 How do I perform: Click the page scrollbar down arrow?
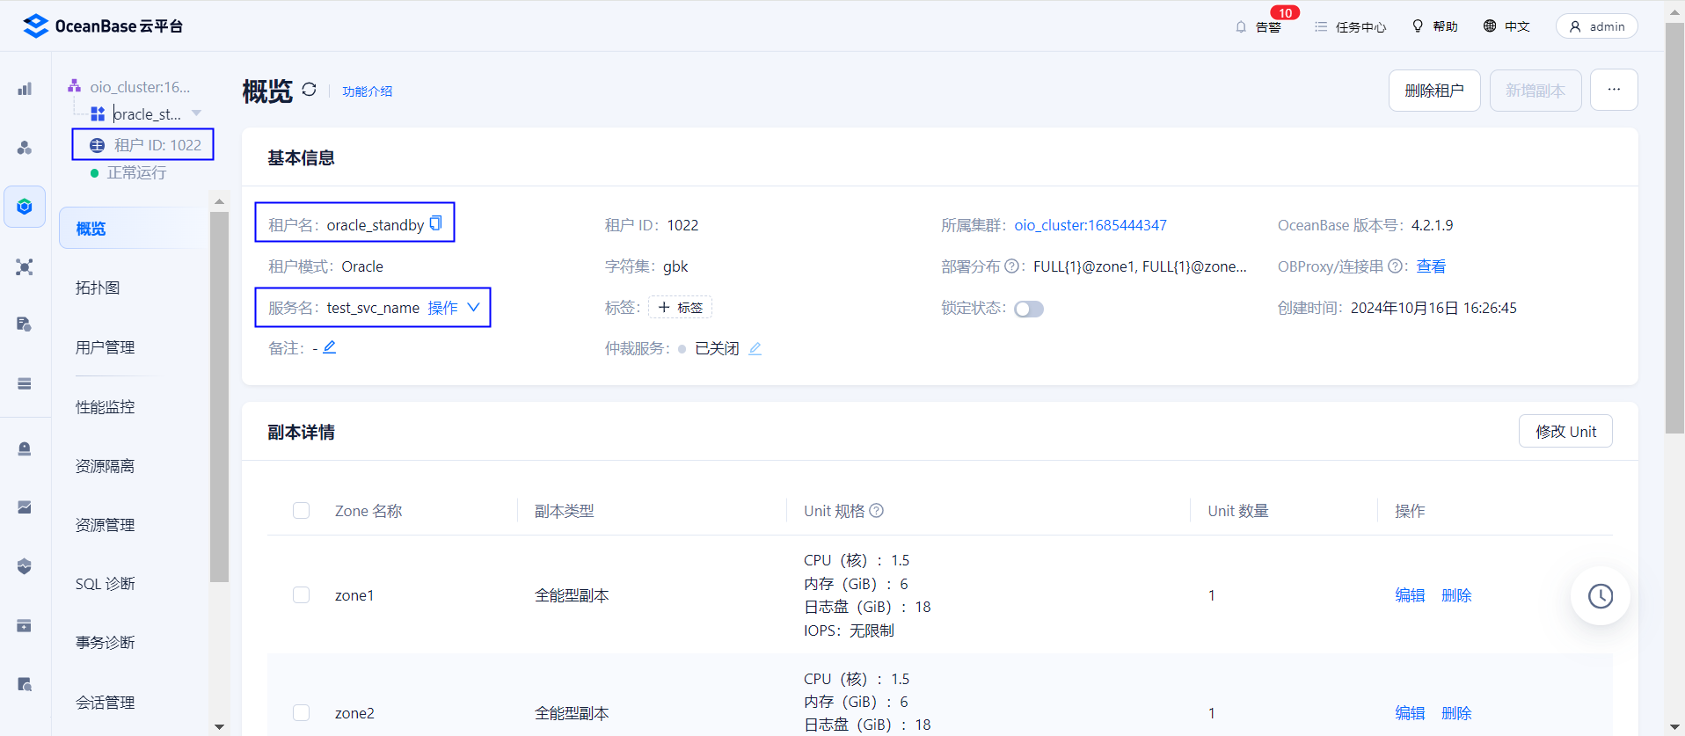(x=1675, y=727)
